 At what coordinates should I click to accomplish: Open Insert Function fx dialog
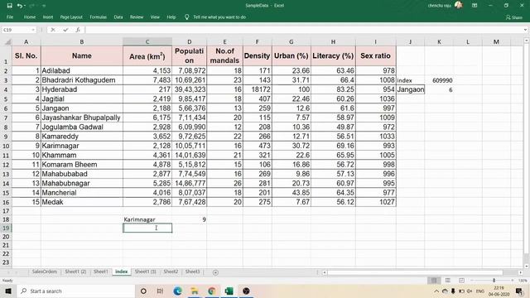coord(78,30)
